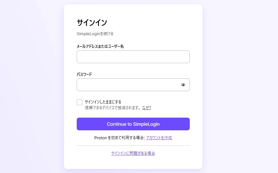Tick the checkbox to remain signed in
278x173 pixels.
click(x=79, y=102)
